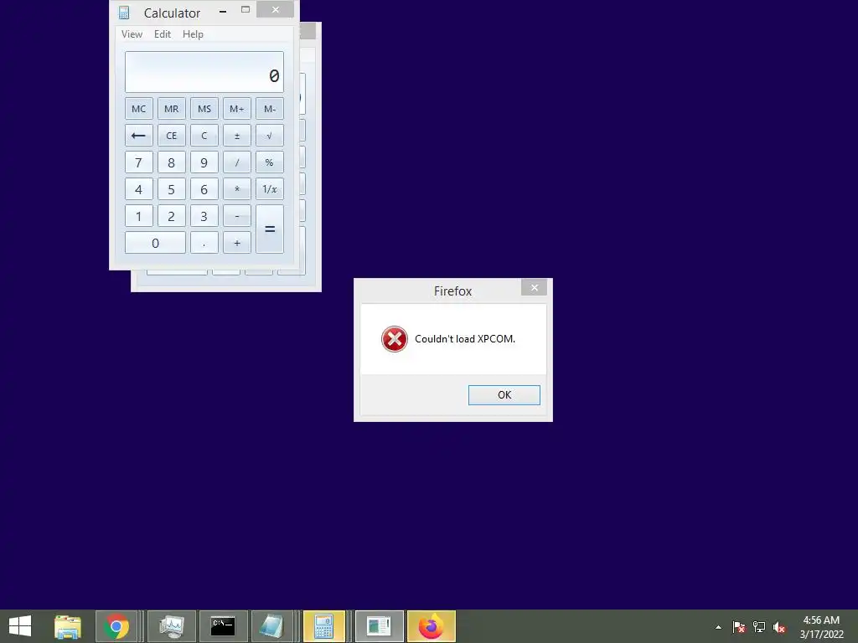Click the "Couldn't load XPCOM." message text
The width and height of the screenshot is (858, 643).
pos(465,339)
